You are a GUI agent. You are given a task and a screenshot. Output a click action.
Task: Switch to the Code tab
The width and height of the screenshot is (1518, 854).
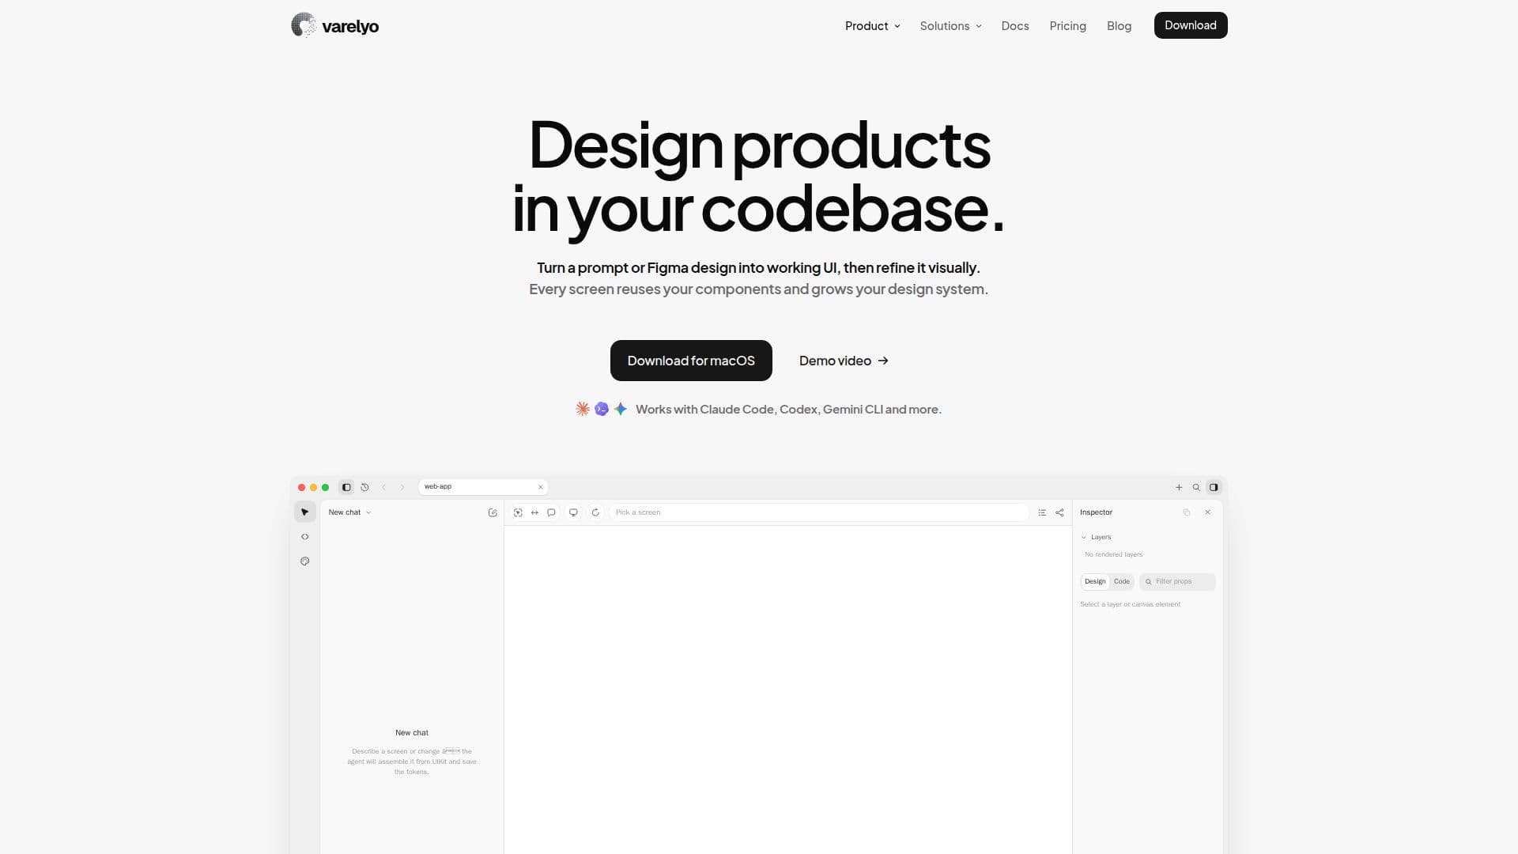[1122, 581]
